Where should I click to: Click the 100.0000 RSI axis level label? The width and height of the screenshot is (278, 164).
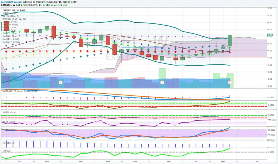[x=272, y=120]
